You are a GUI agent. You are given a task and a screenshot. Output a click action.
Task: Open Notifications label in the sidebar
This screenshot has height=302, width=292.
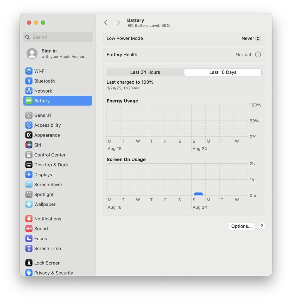[48, 219]
